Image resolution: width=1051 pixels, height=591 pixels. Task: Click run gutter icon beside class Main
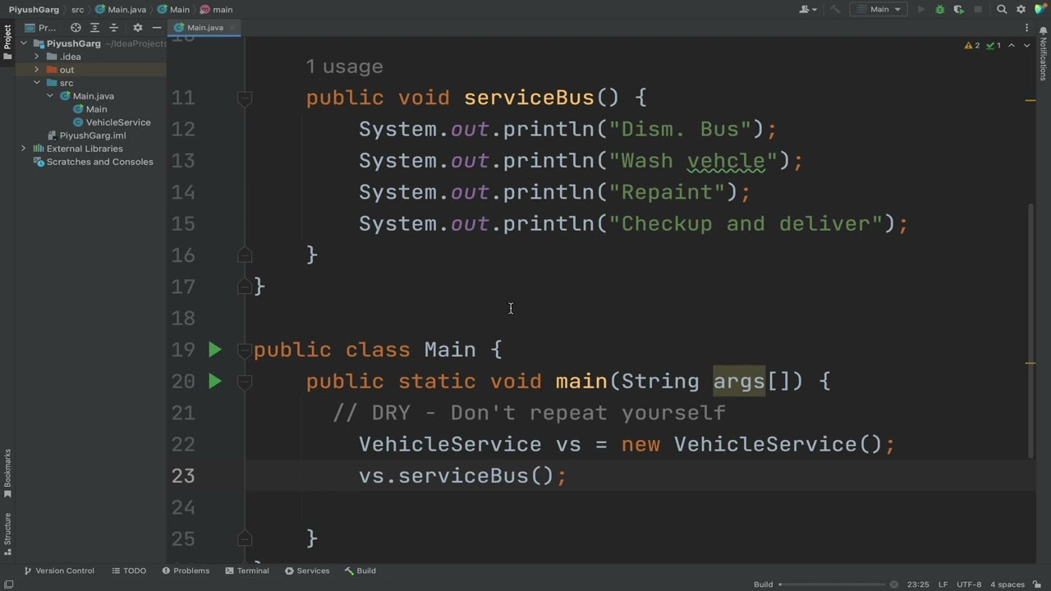(215, 350)
